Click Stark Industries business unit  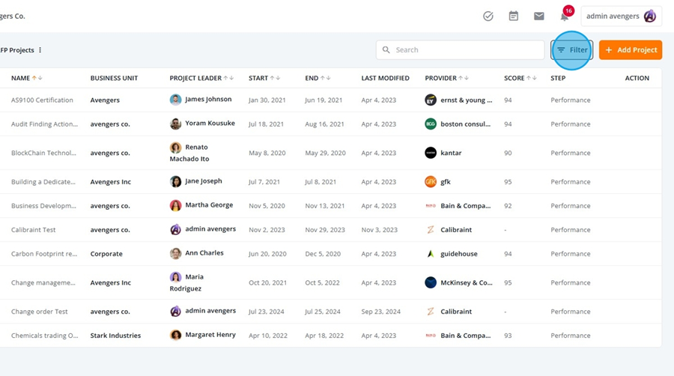pyautogui.click(x=115, y=336)
